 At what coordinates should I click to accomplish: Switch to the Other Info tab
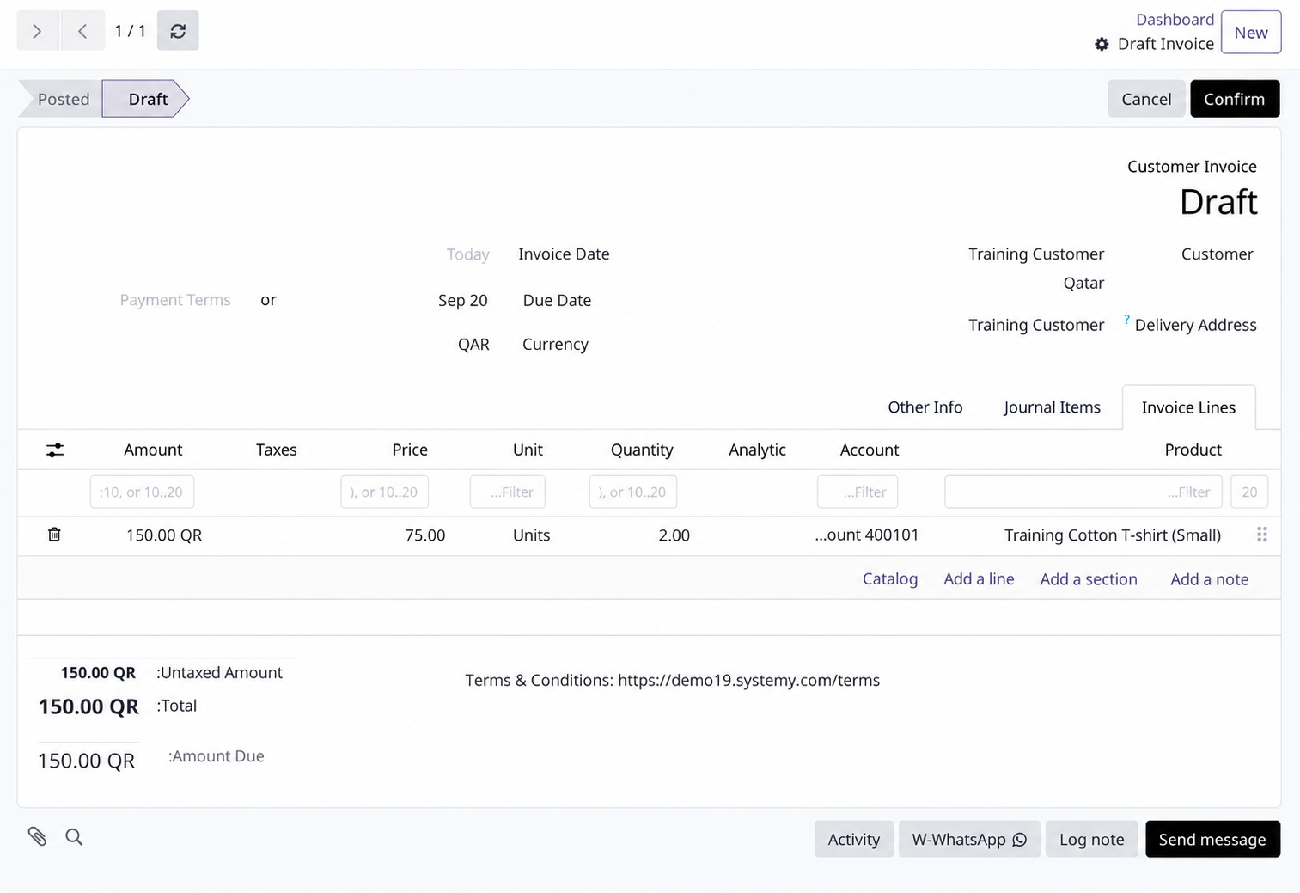point(925,407)
